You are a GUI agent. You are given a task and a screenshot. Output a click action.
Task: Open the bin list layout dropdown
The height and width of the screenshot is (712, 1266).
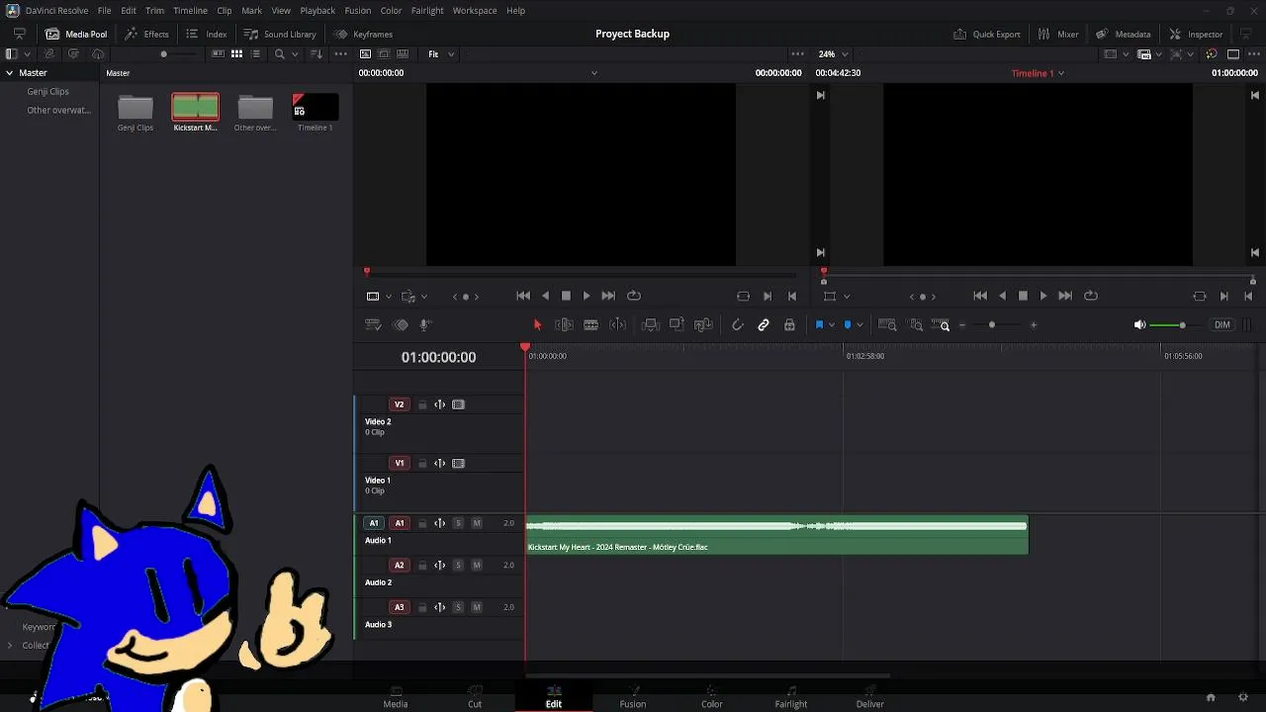tap(27, 54)
